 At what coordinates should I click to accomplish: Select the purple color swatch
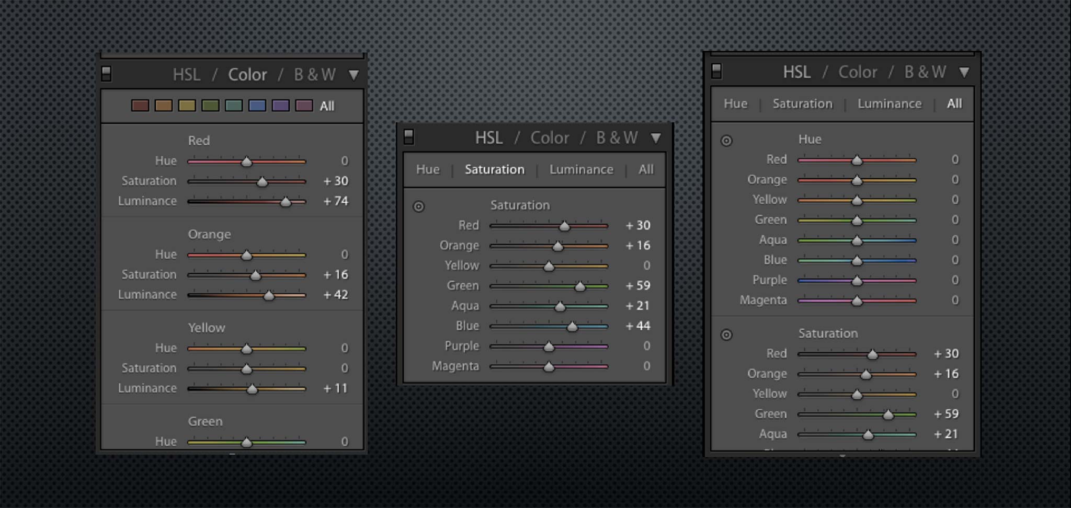pyautogui.click(x=281, y=106)
